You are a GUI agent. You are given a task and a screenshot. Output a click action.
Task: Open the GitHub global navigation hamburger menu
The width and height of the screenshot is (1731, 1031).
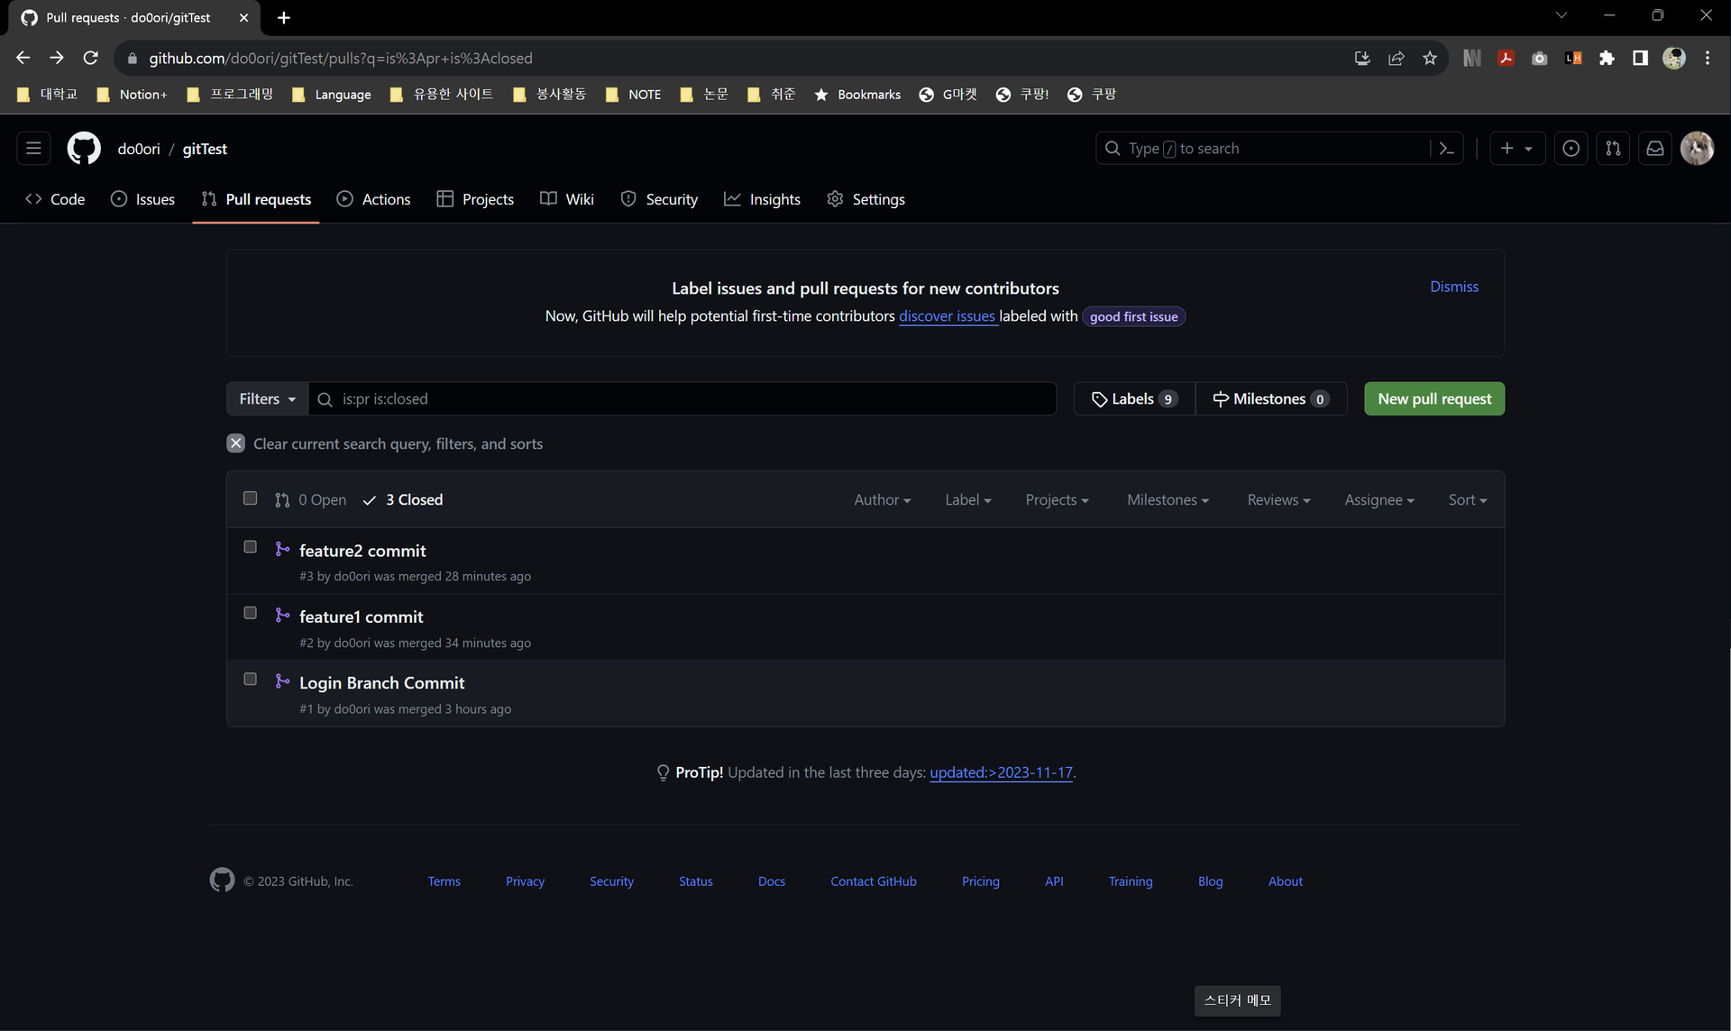coord(33,149)
